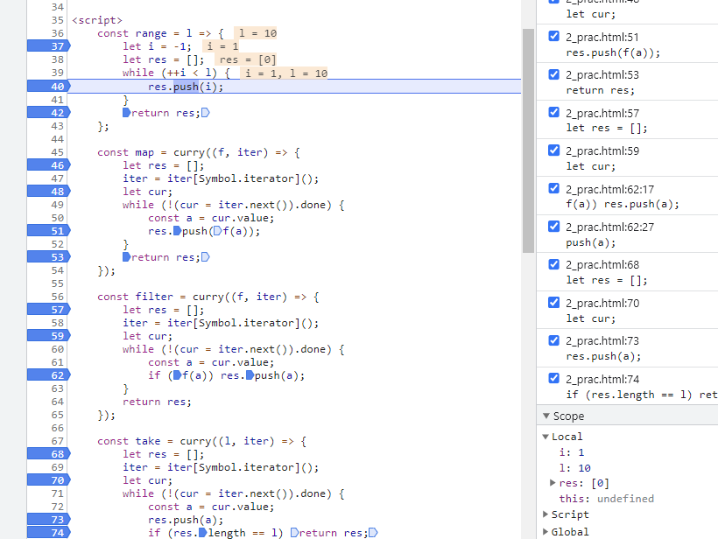Click inline breakpoint before push(a) on line 62
Viewport: 718px width, 539px height.
point(250,375)
